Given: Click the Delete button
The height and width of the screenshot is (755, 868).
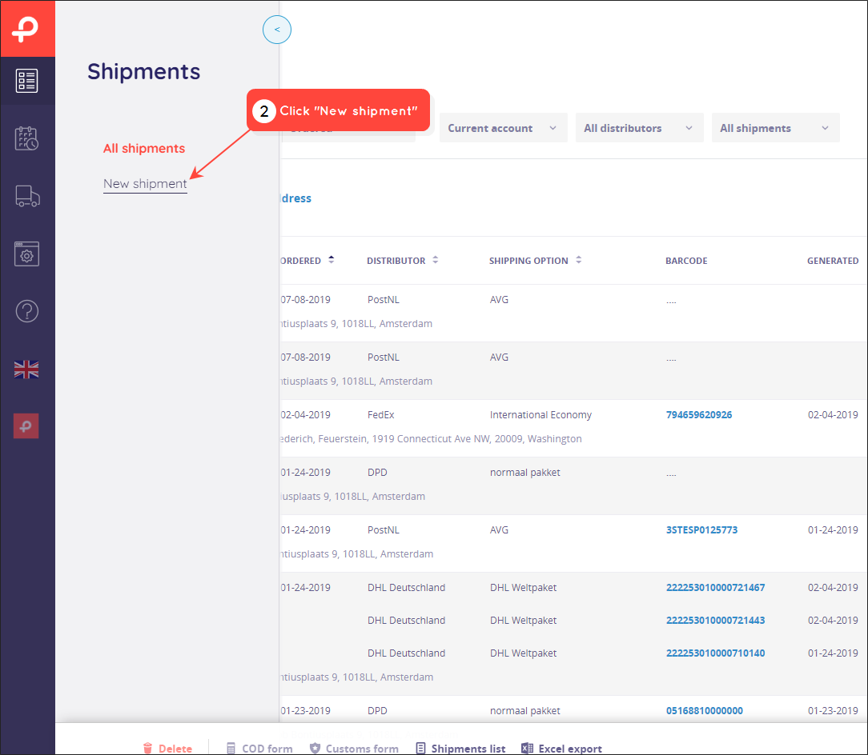Looking at the screenshot, I should point(167,749).
